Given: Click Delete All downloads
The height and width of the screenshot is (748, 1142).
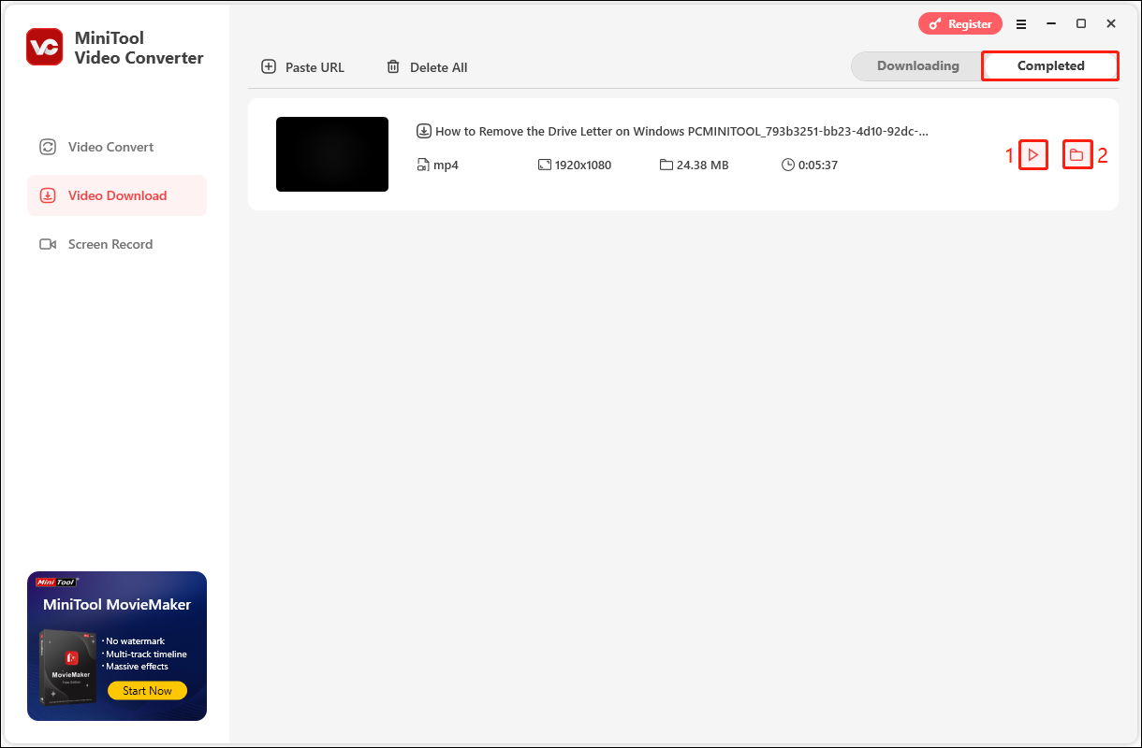Looking at the screenshot, I should [427, 67].
